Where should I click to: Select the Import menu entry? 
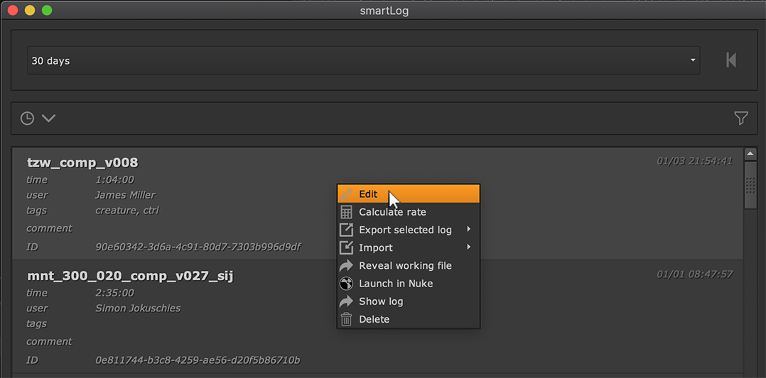(376, 248)
